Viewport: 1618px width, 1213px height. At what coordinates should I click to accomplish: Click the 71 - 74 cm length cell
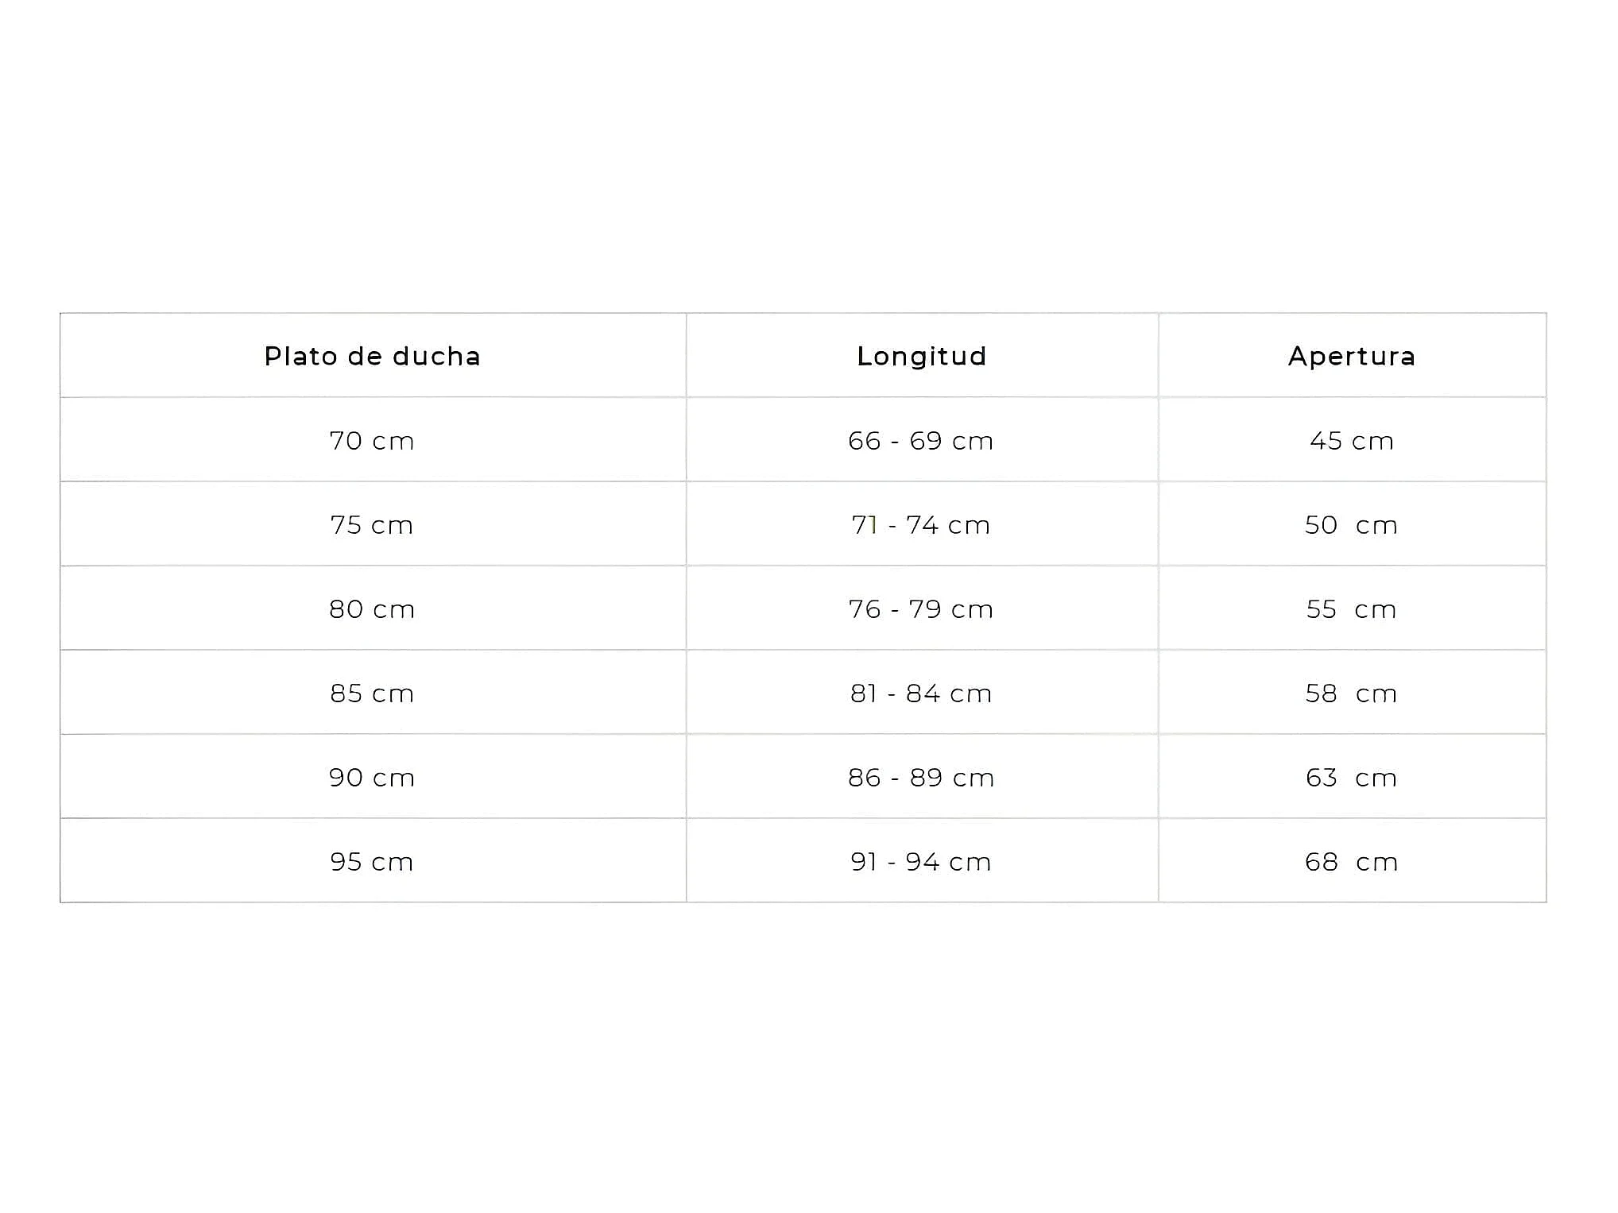pyautogui.click(x=921, y=525)
